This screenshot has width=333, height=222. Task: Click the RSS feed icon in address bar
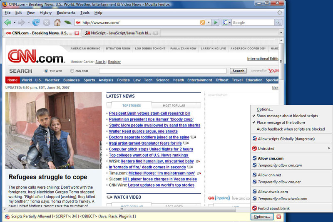[x=202, y=22]
